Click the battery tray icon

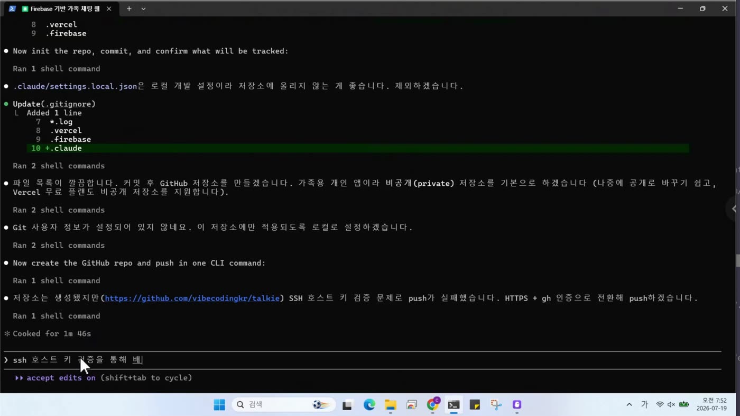(x=684, y=405)
